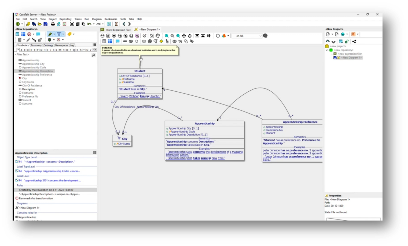The width and height of the screenshot is (408, 246).
Task: Click the Filter Text input field
Action: [53, 55]
